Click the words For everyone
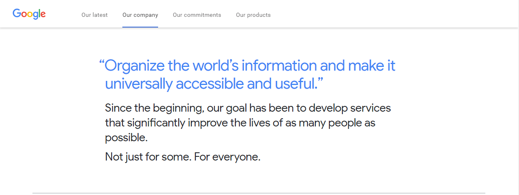The height and width of the screenshot is (195, 519). coord(227,157)
